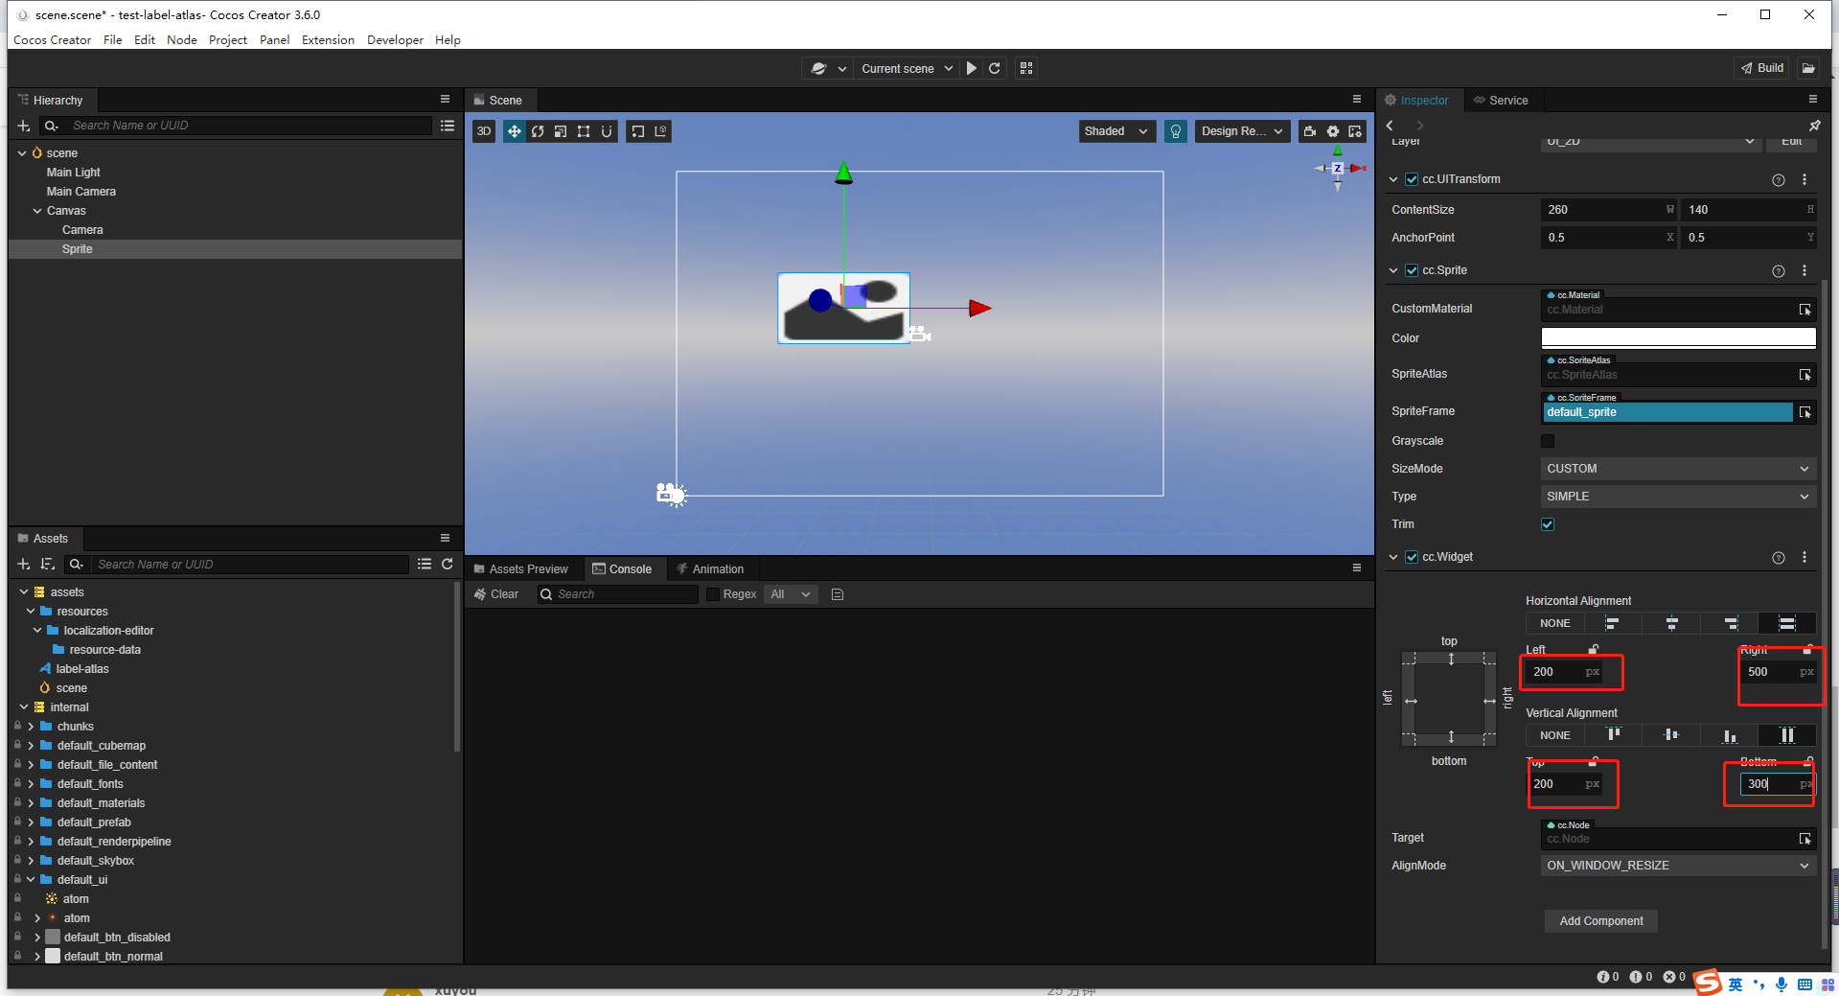This screenshot has height=996, width=1839.
Task: Select vertical stretch alignment icon
Action: click(x=1787, y=735)
